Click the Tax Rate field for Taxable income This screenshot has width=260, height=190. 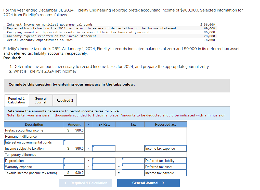click(104, 173)
